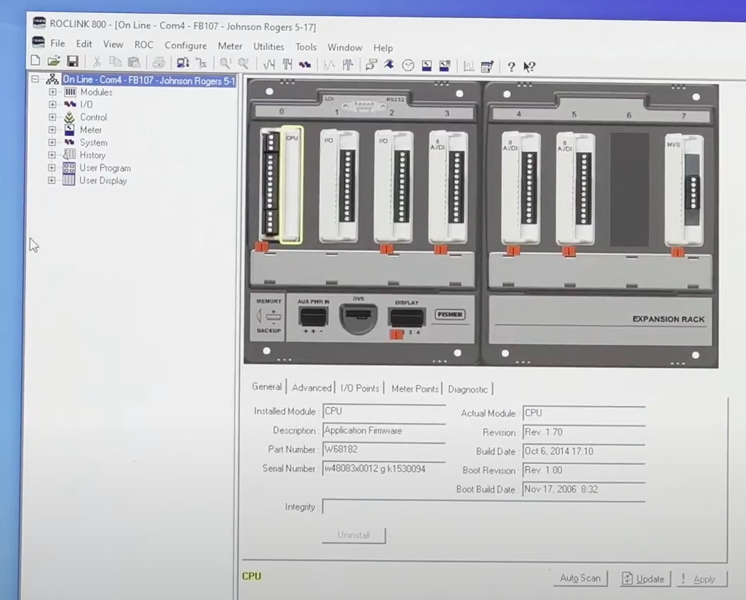The image size is (746, 600).
Task: Click the Open folder toolbar icon
Action: [x=53, y=61]
